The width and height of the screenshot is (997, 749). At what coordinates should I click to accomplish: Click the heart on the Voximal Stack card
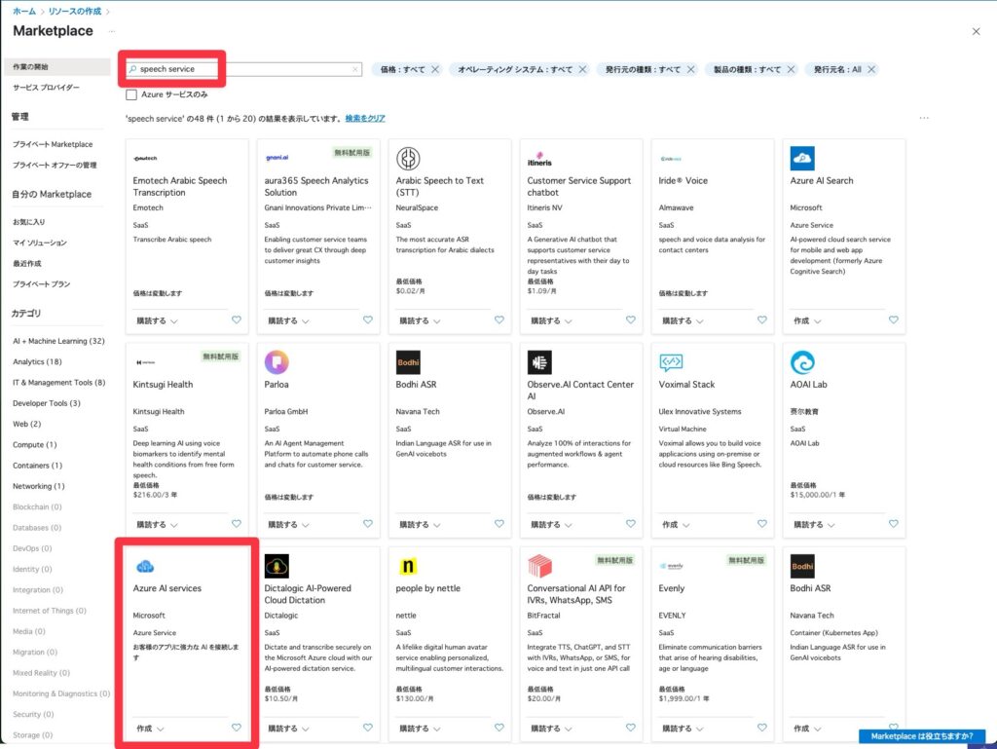pos(762,524)
